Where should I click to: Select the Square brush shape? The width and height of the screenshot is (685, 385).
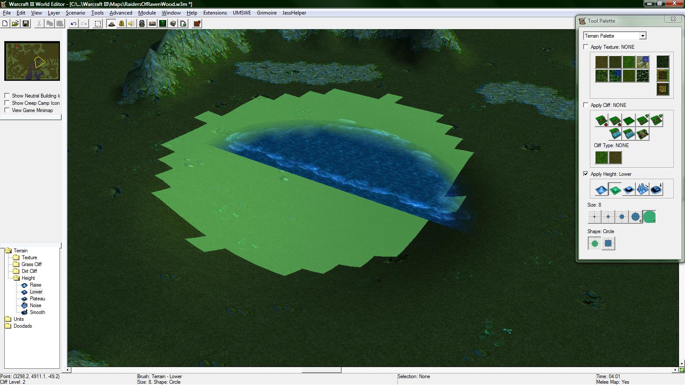click(x=608, y=244)
